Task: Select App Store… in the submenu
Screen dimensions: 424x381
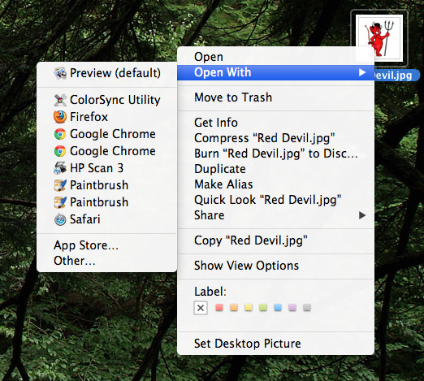Action: coord(107,245)
